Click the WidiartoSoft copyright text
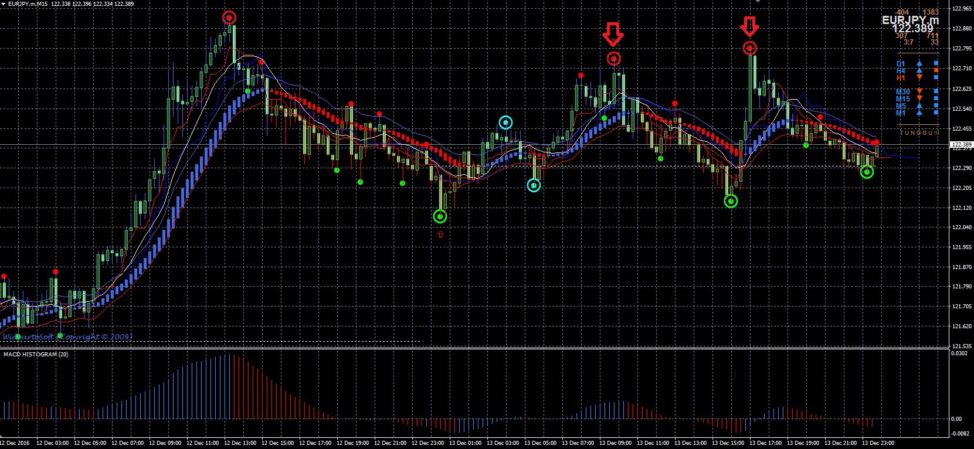The image size is (974, 449). coord(67,337)
